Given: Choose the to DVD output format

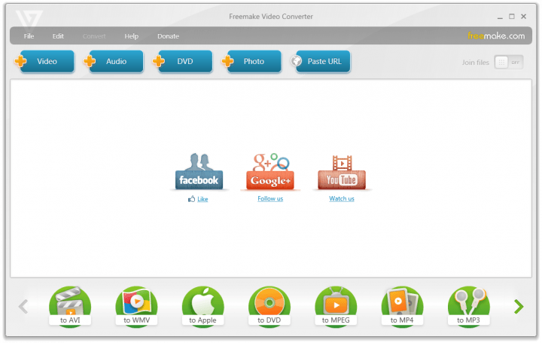Looking at the screenshot, I should 269,306.
